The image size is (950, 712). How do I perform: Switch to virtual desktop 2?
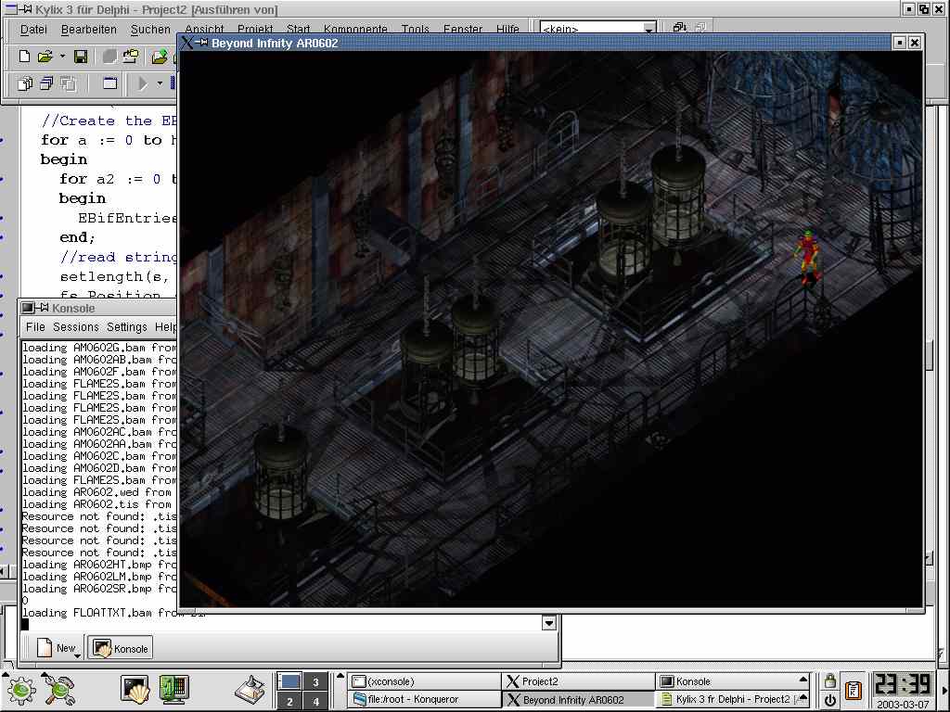[x=289, y=701]
